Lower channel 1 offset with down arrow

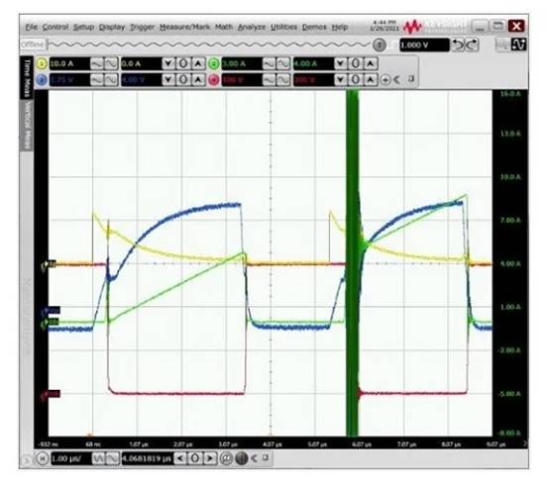click(168, 63)
